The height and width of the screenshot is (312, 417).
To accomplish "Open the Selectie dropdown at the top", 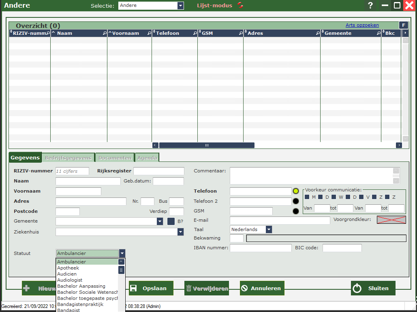I will click(x=180, y=6).
